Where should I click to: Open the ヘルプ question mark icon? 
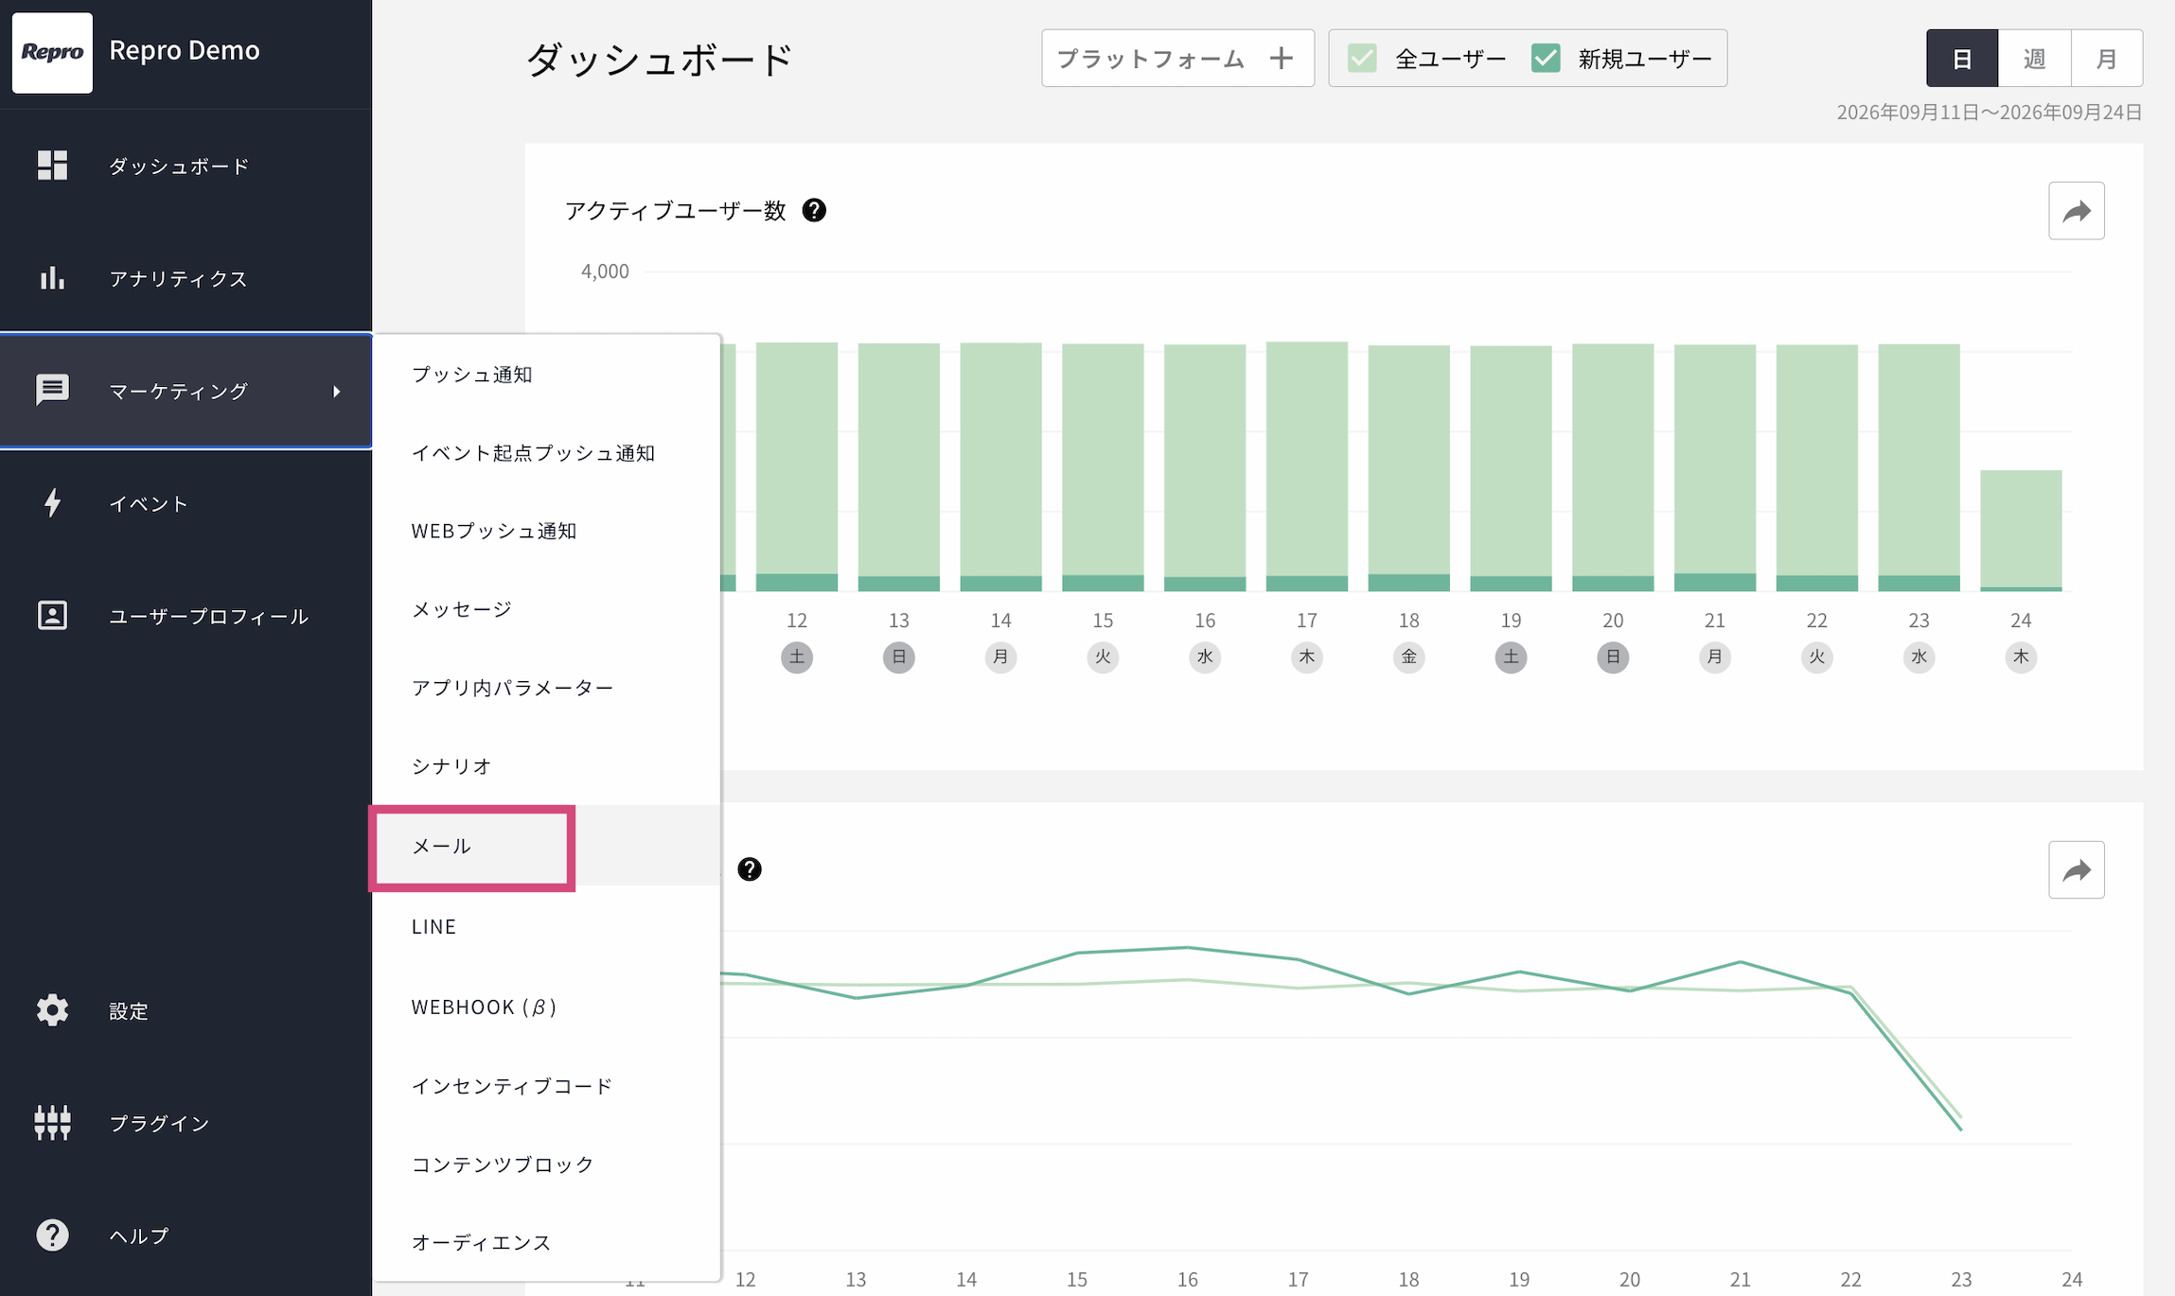pyautogui.click(x=52, y=1235)
